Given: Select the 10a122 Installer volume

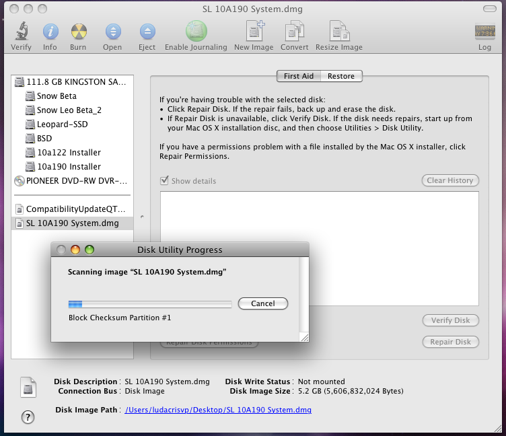Looking at the screenshot, I should click(x=72, y=153).
